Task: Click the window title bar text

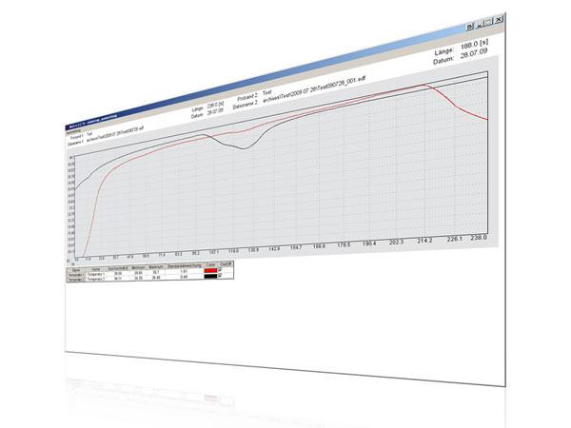Action: (x=93, y=123)
